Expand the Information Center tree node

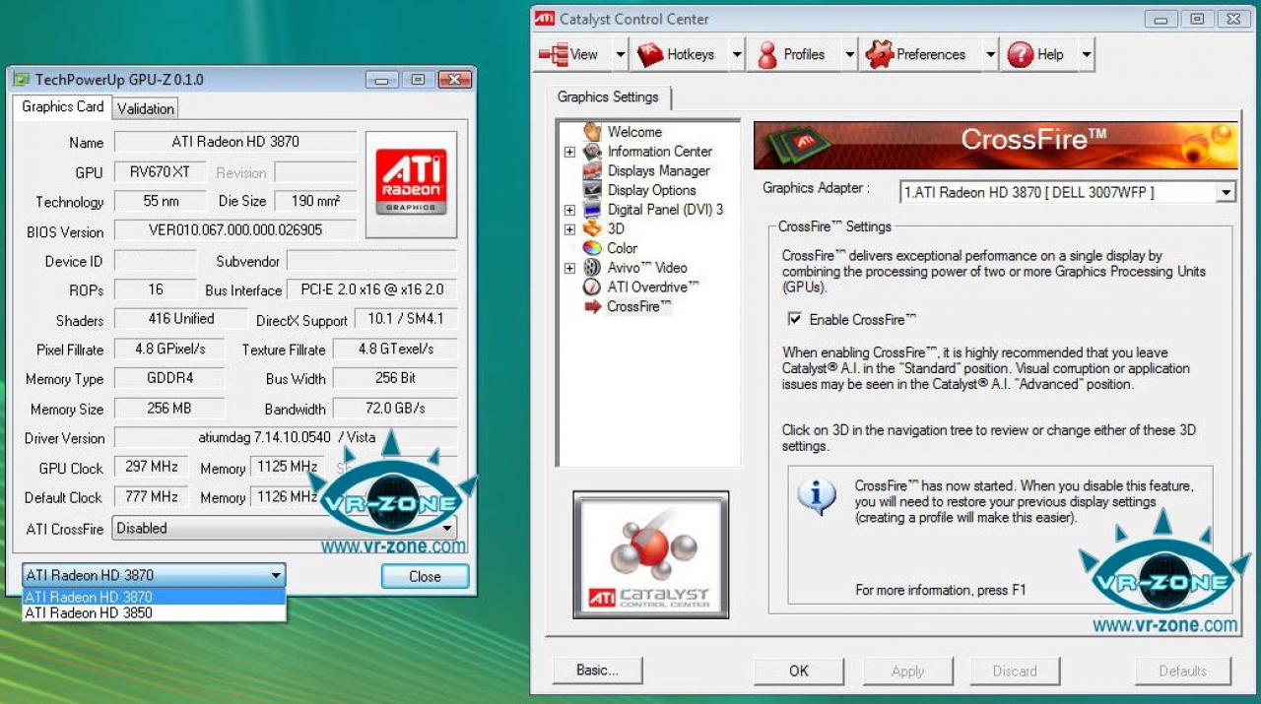tap(569, 152)
